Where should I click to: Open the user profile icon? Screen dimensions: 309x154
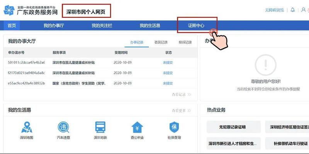(303, 10)
